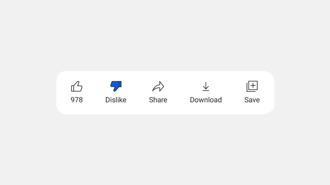330x185 pixels.
Task: Click the Save to playlist icon
Action: [252, 86]
